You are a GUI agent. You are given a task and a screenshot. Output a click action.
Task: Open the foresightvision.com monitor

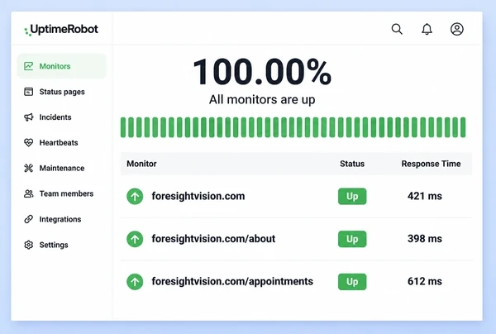(198, 196)
